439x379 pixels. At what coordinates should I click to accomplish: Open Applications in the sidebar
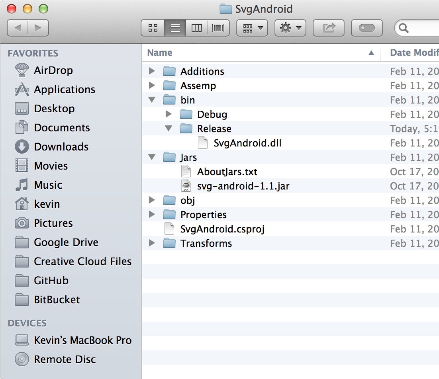click(x=64, y=90)
